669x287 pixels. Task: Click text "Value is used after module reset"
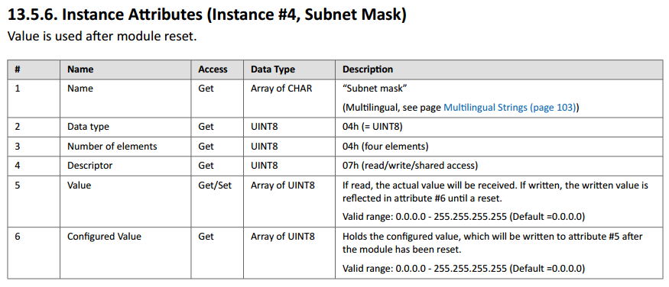point(102,36)
